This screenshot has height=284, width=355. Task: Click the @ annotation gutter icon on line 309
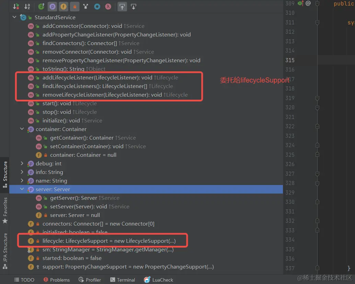pos(308,3)
